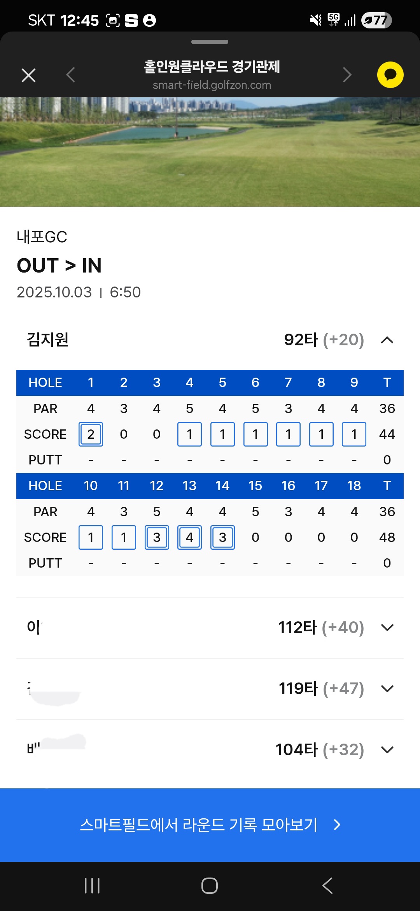Tap the Android home button
Screen dimensions: 420x911
(210, 886)
